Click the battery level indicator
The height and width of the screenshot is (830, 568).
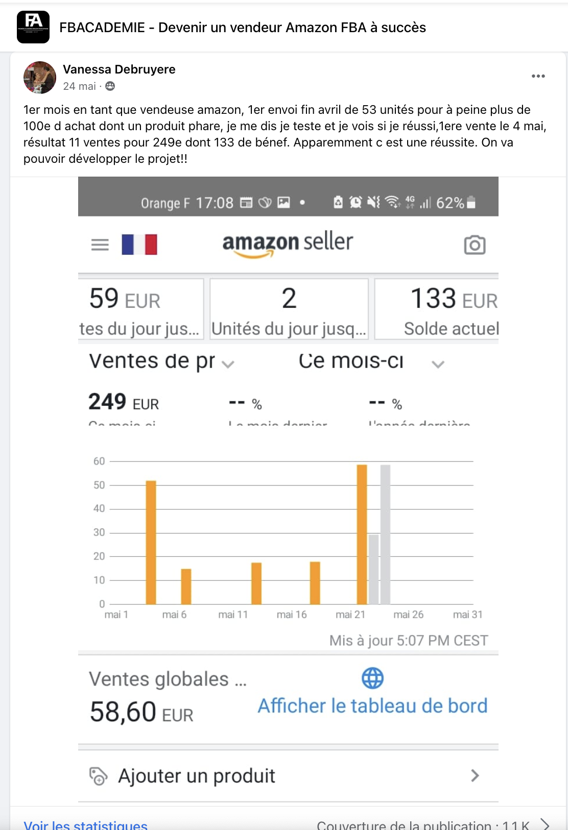[x=470, y=202]
